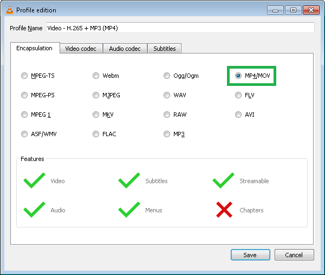Select the Ogg/Ogm radio option
The image size is (325, 275).
tap(167, 76)
